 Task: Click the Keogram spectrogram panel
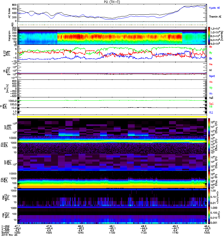(x=112, y=36)
